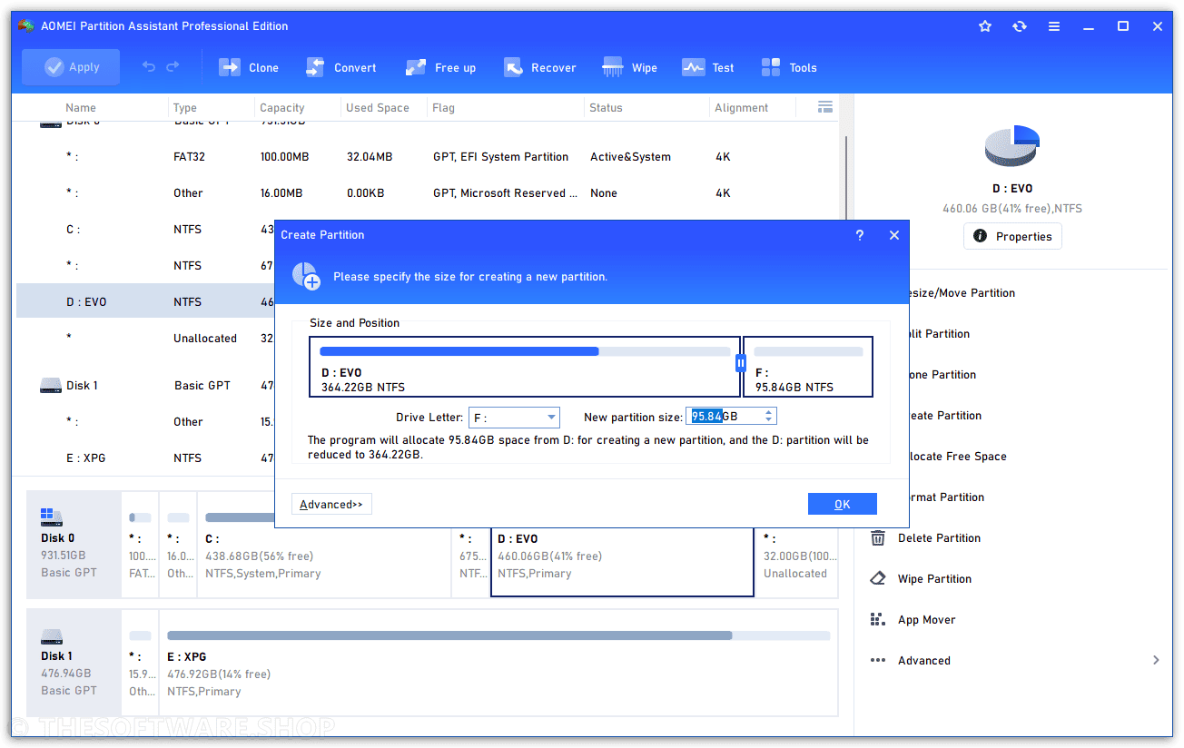Open the Clone tool
The image size is (1184, 748).
(x=249, y=67)
